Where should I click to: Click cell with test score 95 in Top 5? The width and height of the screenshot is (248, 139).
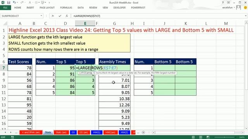coord(65,68)
